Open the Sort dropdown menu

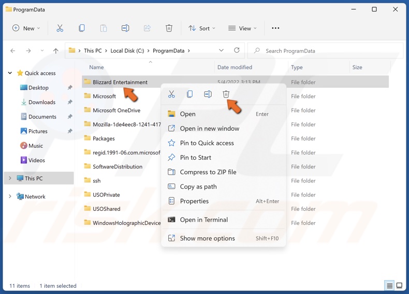202,28
